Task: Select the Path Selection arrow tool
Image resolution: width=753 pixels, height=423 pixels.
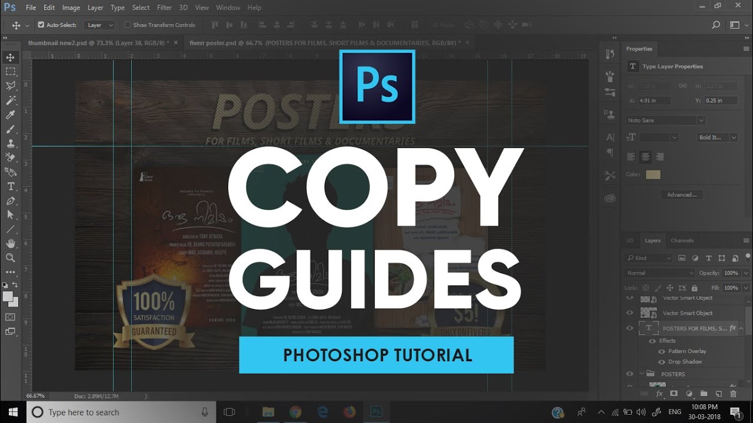Action: [x=10, y=215]
